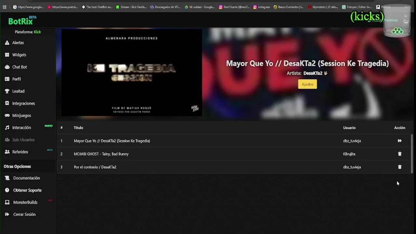Open the Widgets grid icon
Viewport: 416px width, 234px height.
[x=7, y=55]
